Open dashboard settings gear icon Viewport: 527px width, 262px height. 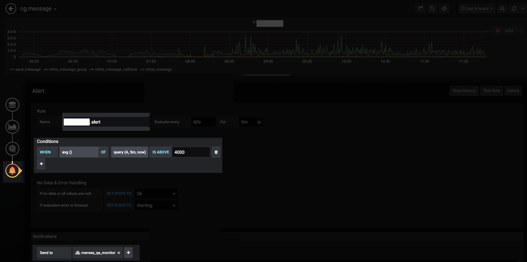[x=444, y=8]
